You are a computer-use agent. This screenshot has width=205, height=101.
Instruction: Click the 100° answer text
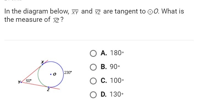[x=117, y=81]
